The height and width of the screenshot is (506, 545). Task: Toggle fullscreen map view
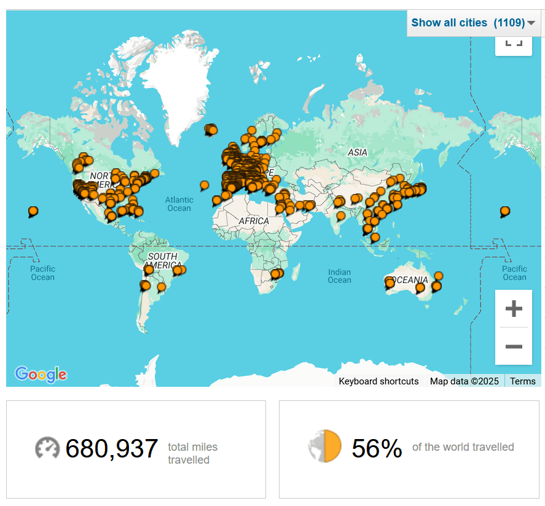click(513, 42)
